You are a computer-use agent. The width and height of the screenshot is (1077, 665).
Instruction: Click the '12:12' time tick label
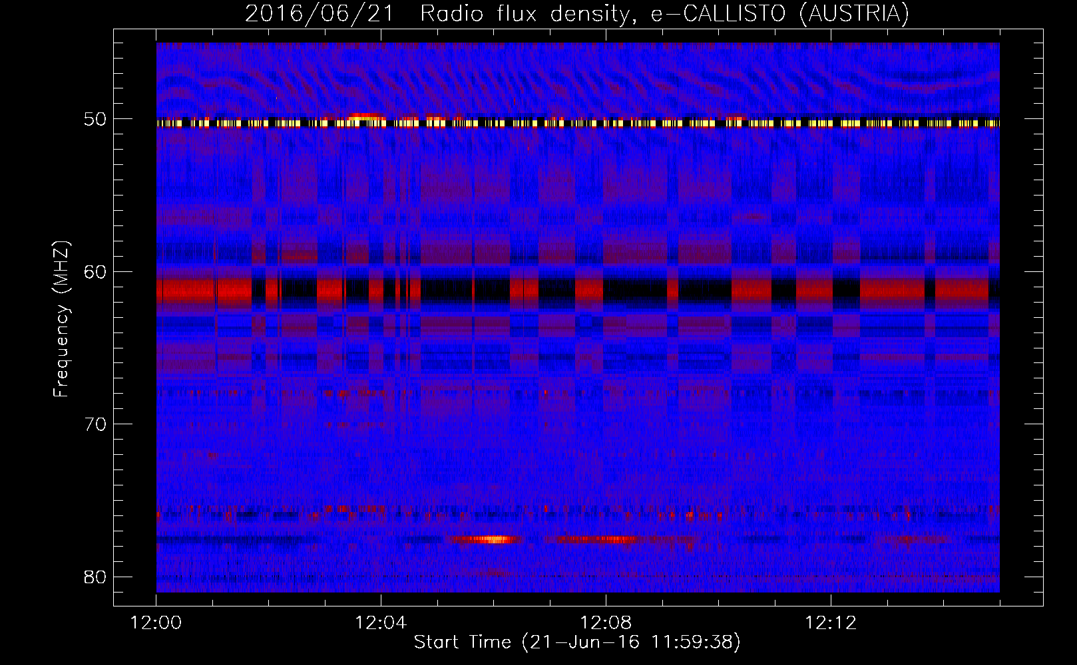[831, 623]
